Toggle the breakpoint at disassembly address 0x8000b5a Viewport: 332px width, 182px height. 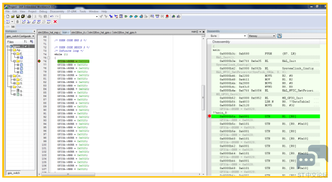coord(210,116)
